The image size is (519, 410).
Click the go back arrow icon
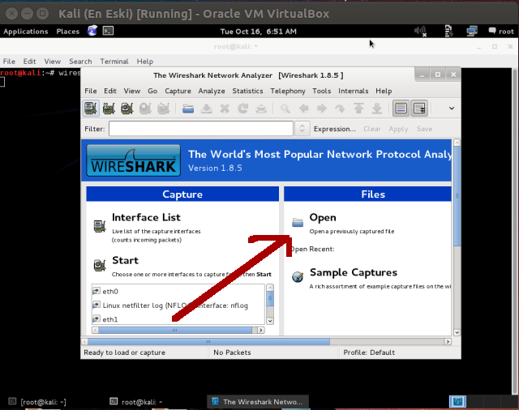tap(303, 109)
